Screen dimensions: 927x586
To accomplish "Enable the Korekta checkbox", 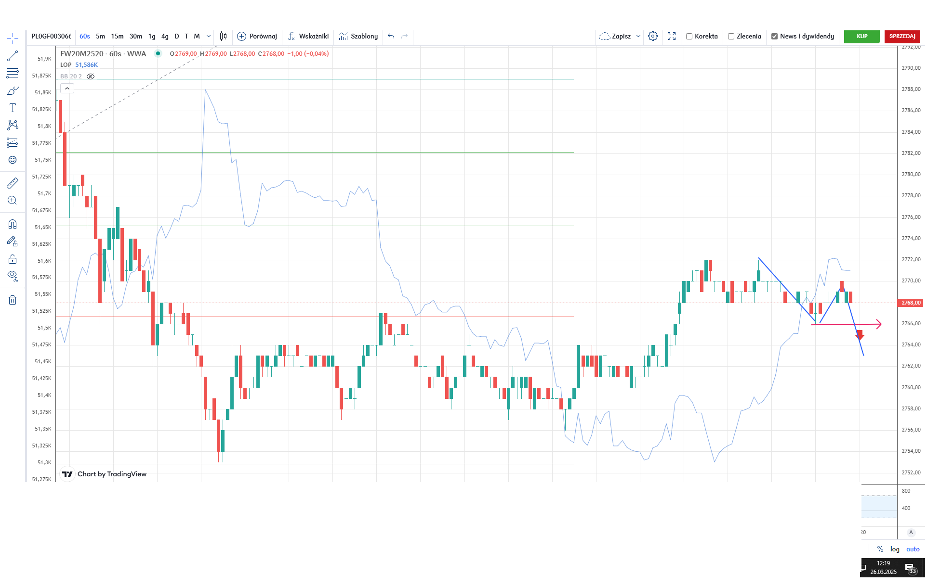I will (x=689, y=36).
